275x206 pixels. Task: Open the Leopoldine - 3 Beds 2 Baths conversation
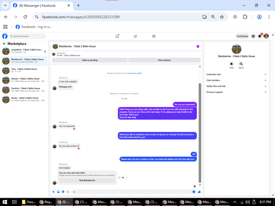pyautogui.click(x=24, y=51)
